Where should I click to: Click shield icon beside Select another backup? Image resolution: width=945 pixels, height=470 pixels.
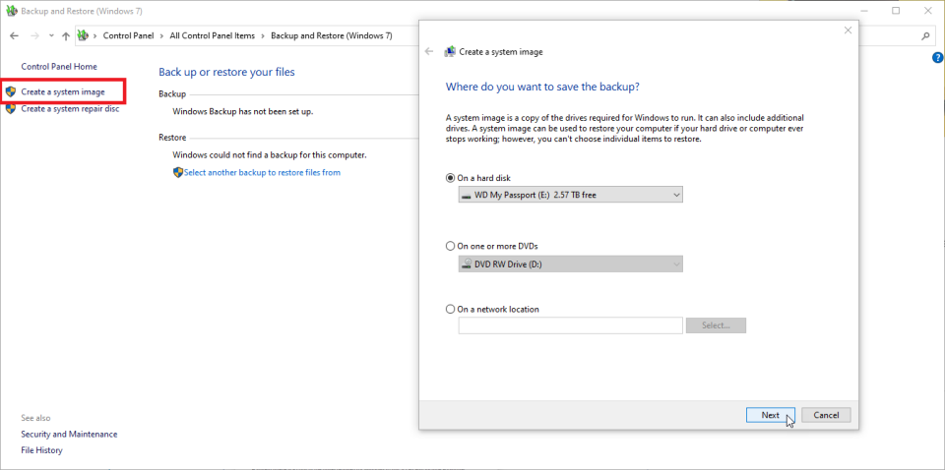[178, 173]
